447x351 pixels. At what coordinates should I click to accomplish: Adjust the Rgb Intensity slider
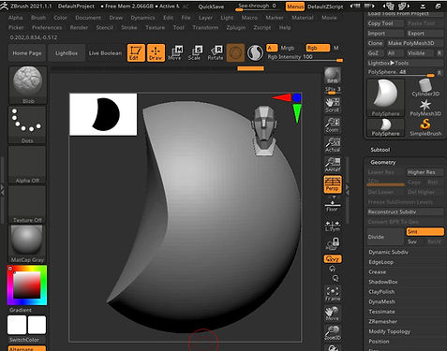tap(305, 57)
